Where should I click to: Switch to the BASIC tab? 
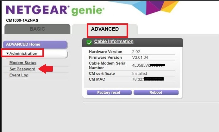coord(37,29)
